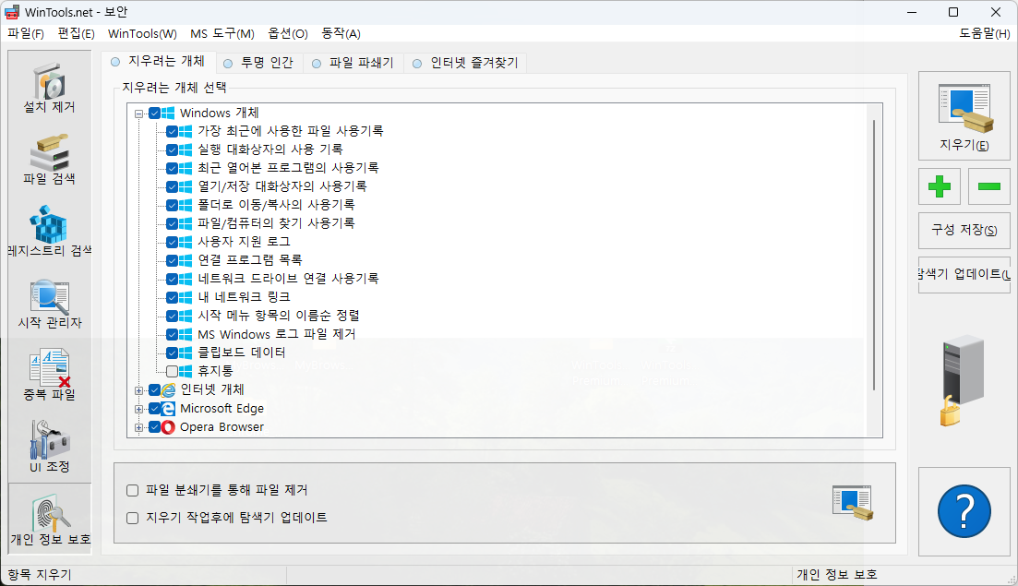
Task: Switch to the 인터넷 즐겨찾기 tab
Action: pos(465,63)
